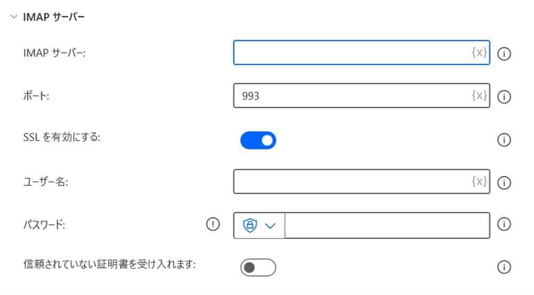Focus the IMAP サーバー text input
Viewport: 534px width, 295px height.
tap(352, 53)
